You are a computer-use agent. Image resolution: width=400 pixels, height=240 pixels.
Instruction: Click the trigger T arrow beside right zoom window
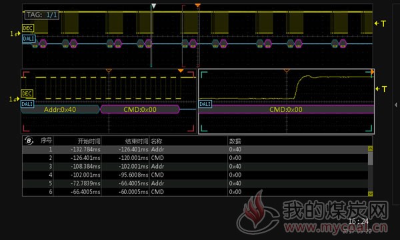pyautogui.click(x=381, y=89)
